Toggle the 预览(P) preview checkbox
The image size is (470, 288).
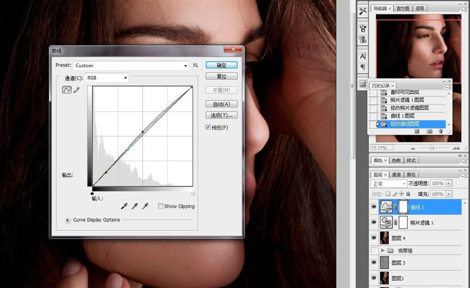pyautogui.click(x=208, y=128)
